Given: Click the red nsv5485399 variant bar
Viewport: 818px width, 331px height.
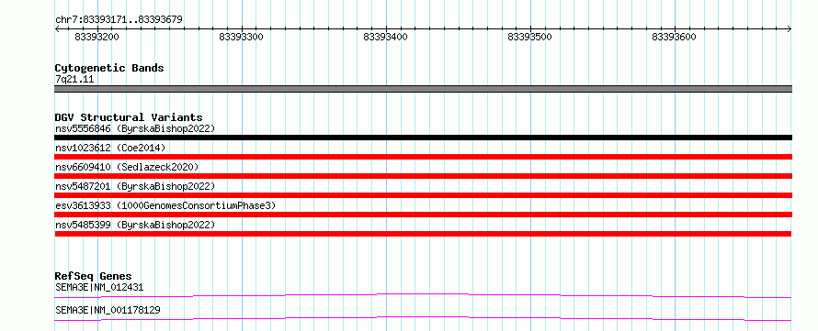Looking at the screenshot, I should click(x=423, y=234).
